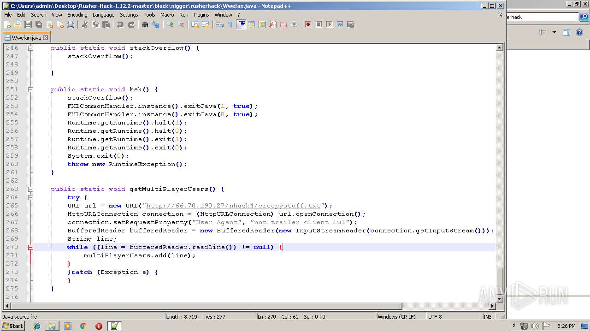Image resolution: width=590 pixels, height=332 pixels.
Task: Toggle the Explorer preview pane icon
Action: click(x=566, y=32)
